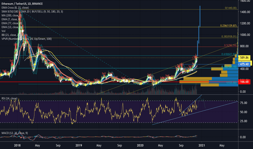253x149 pixels.
Task: Click 1200.00 on the price axis
Action: tap(245, 23)
